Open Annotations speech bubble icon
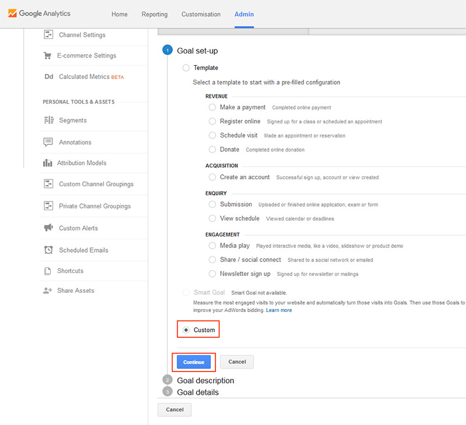This screenshot has height=425, width=466. [x=48, y=142]
